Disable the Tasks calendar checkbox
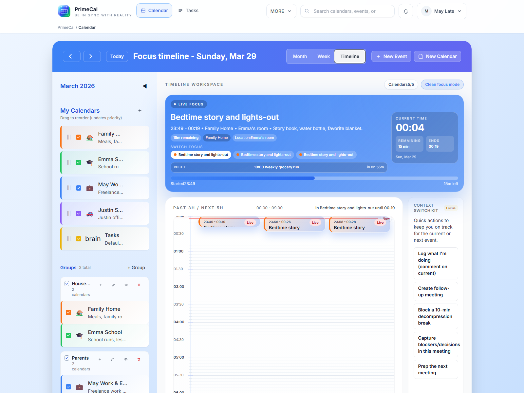Image resolution: width=524 pixels, height=393 pixels. (x=79, y=239)
